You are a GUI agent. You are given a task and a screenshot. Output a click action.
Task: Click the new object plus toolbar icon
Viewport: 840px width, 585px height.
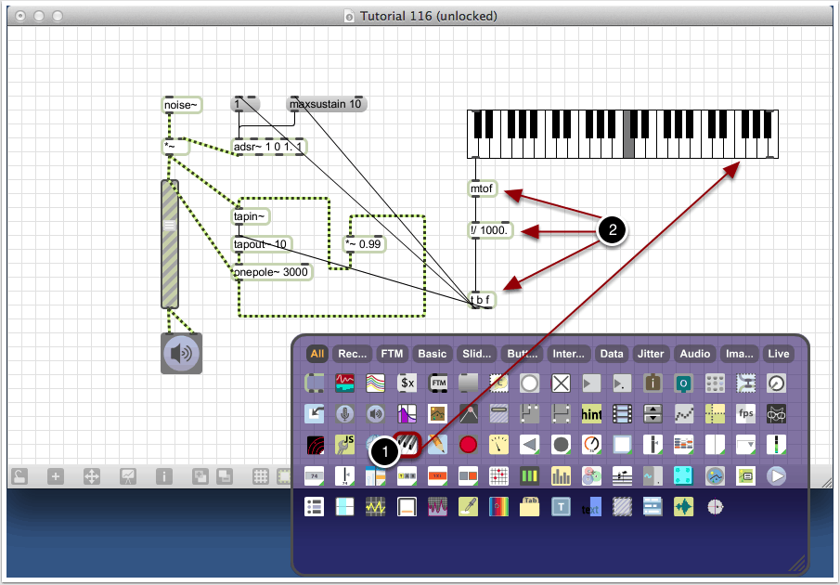[56, 476]
